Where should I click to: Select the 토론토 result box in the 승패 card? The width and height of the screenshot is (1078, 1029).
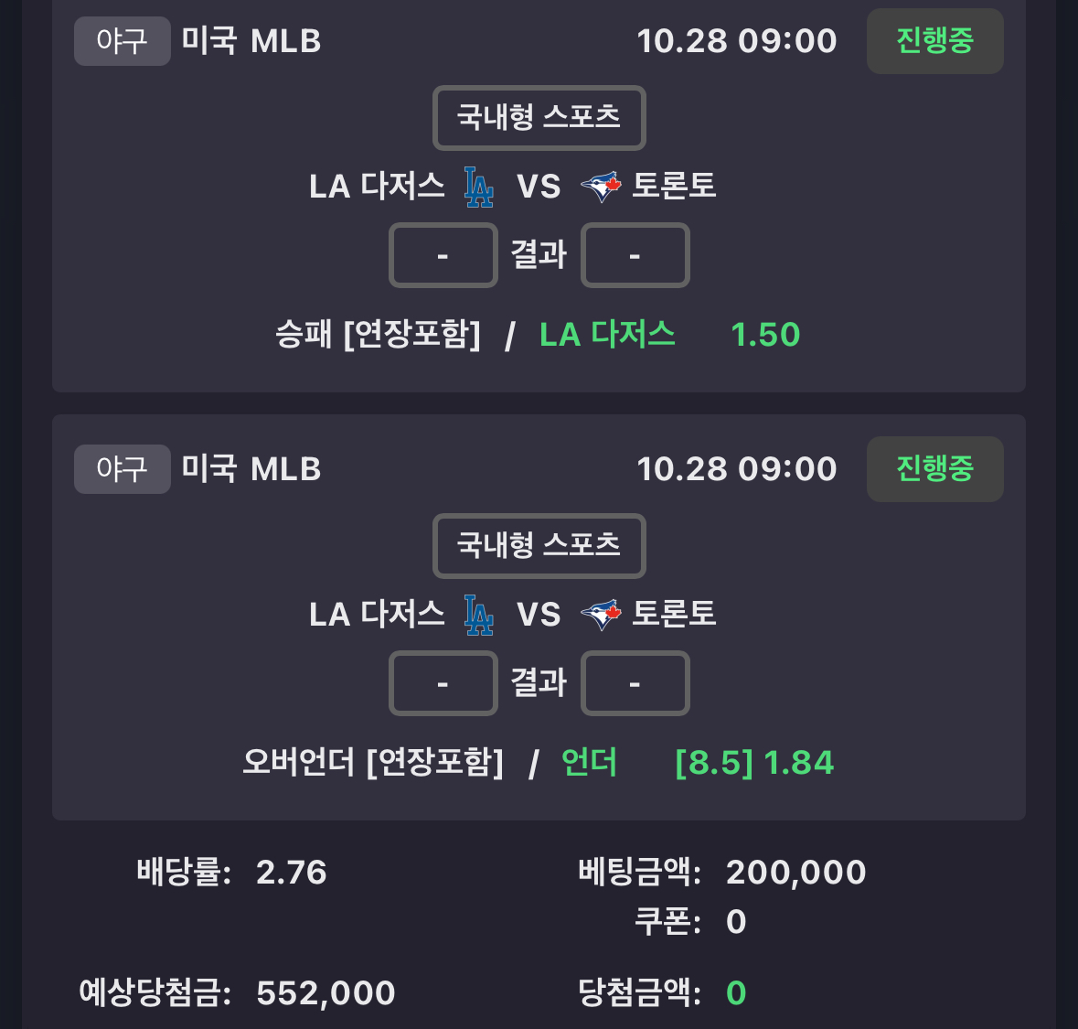pos(635,255)
